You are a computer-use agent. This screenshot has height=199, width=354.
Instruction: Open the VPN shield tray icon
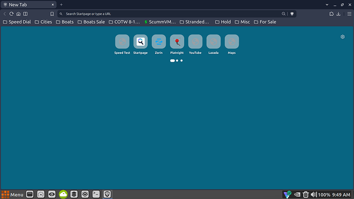pyautogui.click(x=287, y=194)
